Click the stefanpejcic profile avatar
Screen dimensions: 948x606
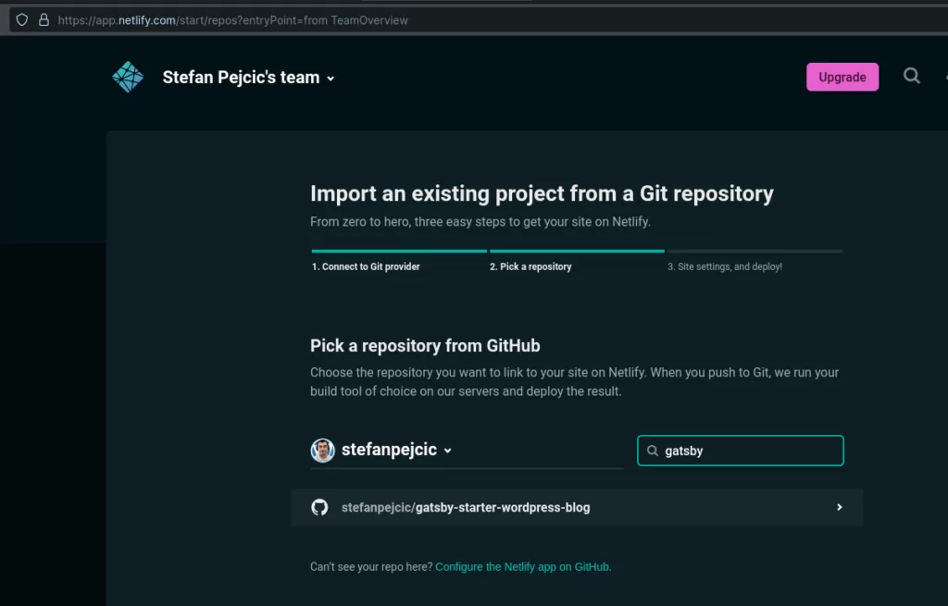pos(322,451)
